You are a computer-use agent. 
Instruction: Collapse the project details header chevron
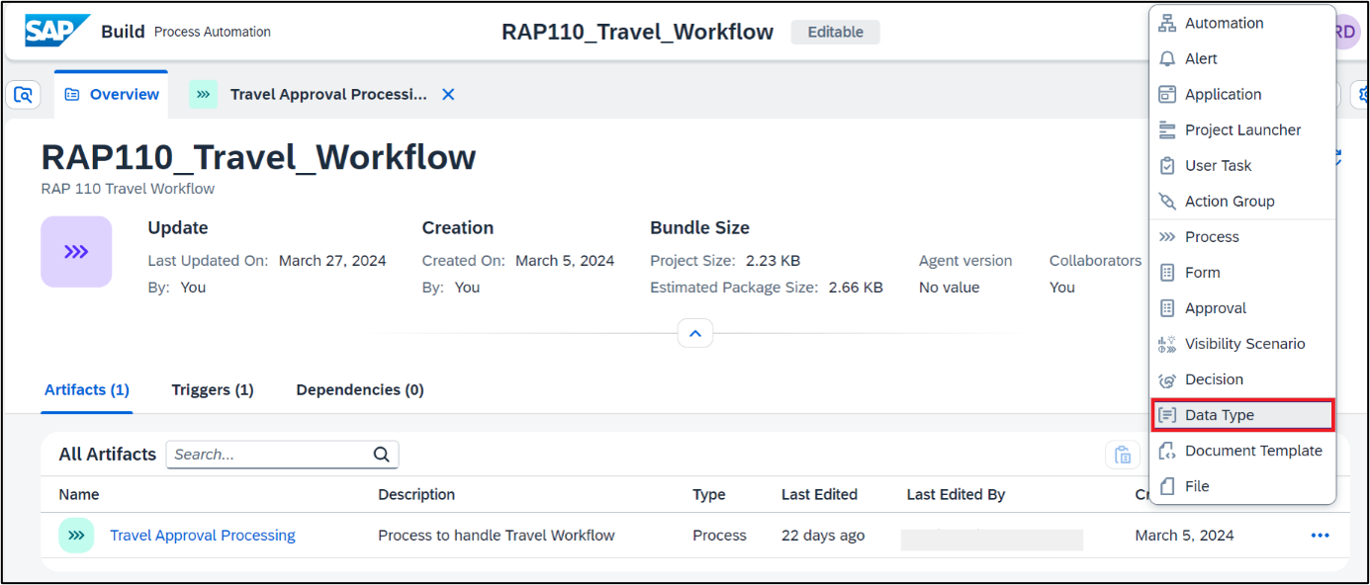point(695,334)
